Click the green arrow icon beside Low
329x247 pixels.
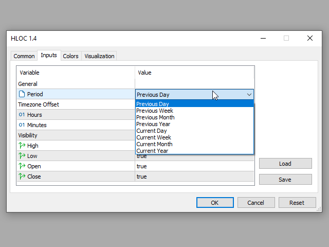click(22, 156)
